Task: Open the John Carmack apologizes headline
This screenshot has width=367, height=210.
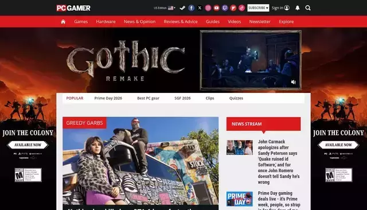Action: pyautogui.click(x=279, y=162)
